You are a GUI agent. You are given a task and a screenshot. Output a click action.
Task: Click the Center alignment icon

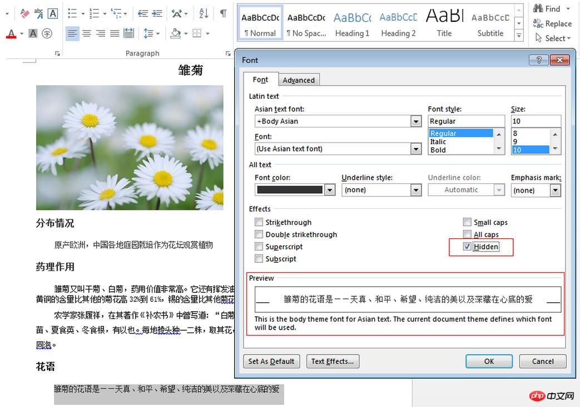coord(87,34)
